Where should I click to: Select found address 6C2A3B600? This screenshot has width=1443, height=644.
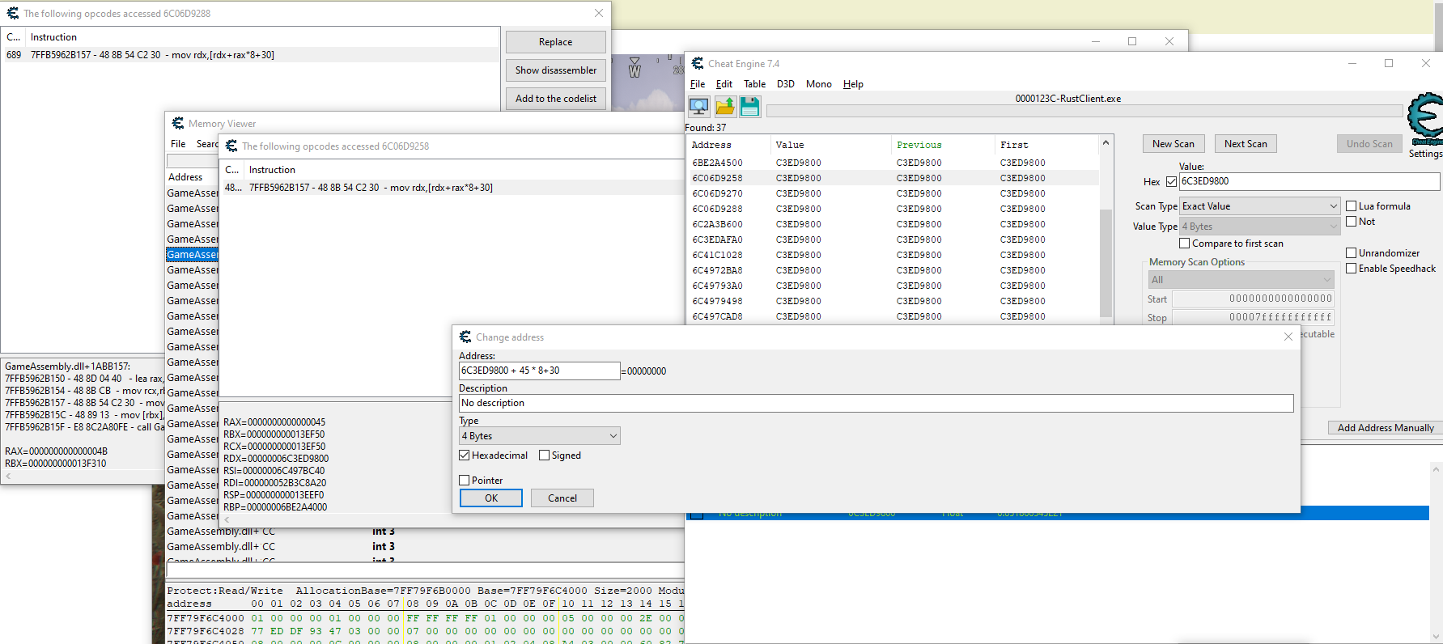click(x=893, y=224)
